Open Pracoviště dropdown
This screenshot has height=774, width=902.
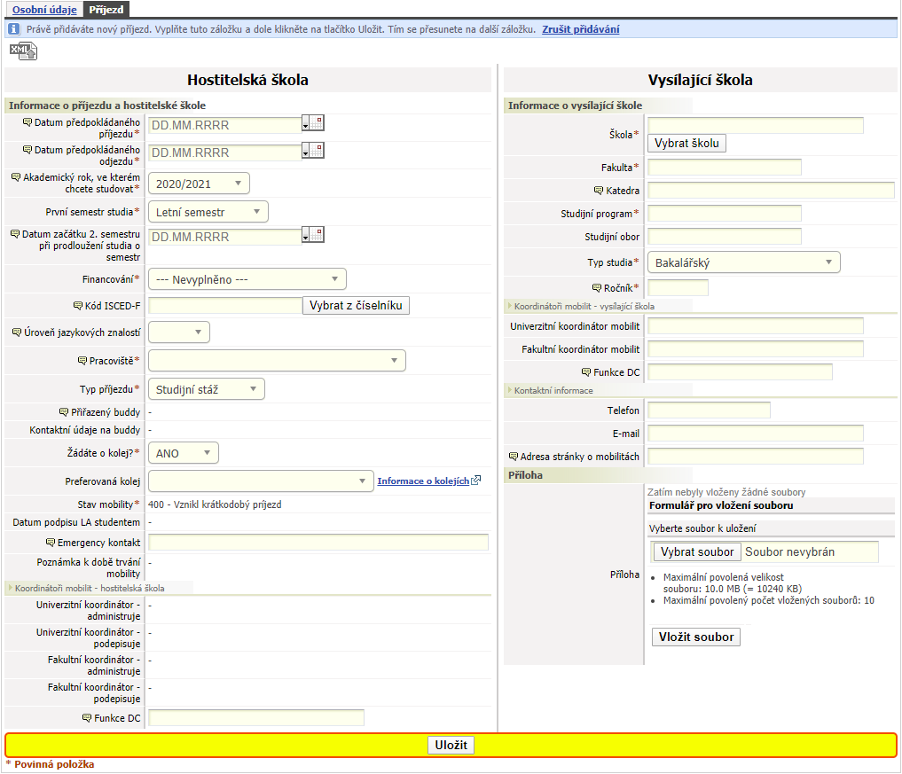[x=278, y=361]
